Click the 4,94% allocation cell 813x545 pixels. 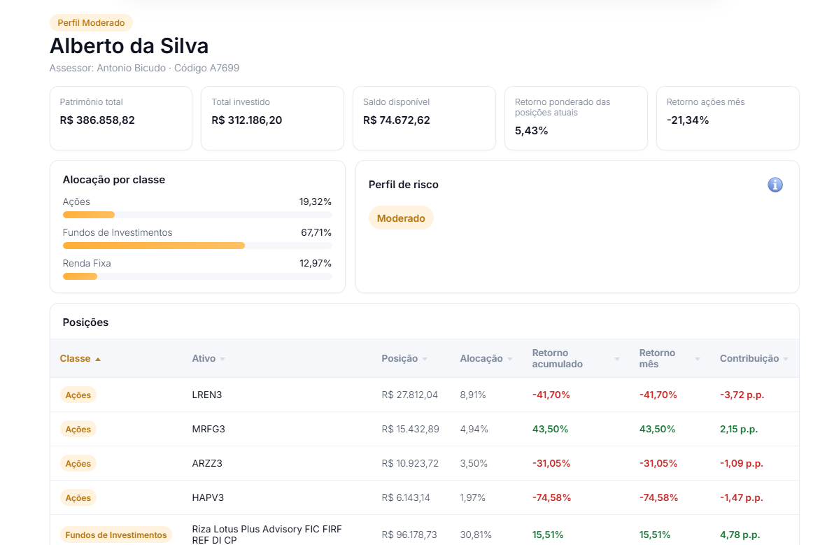click(474, 429)
